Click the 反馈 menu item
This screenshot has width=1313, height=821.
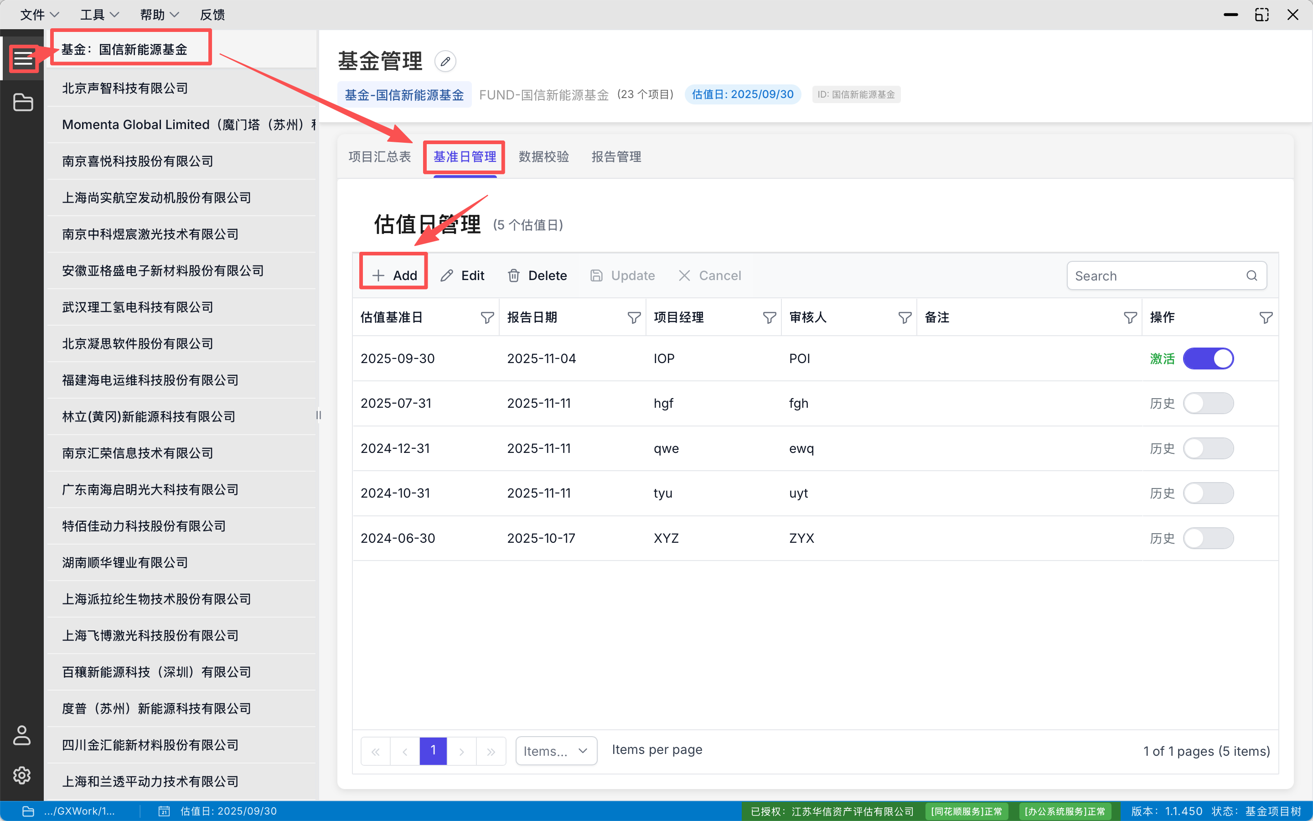tap(212, 15)
